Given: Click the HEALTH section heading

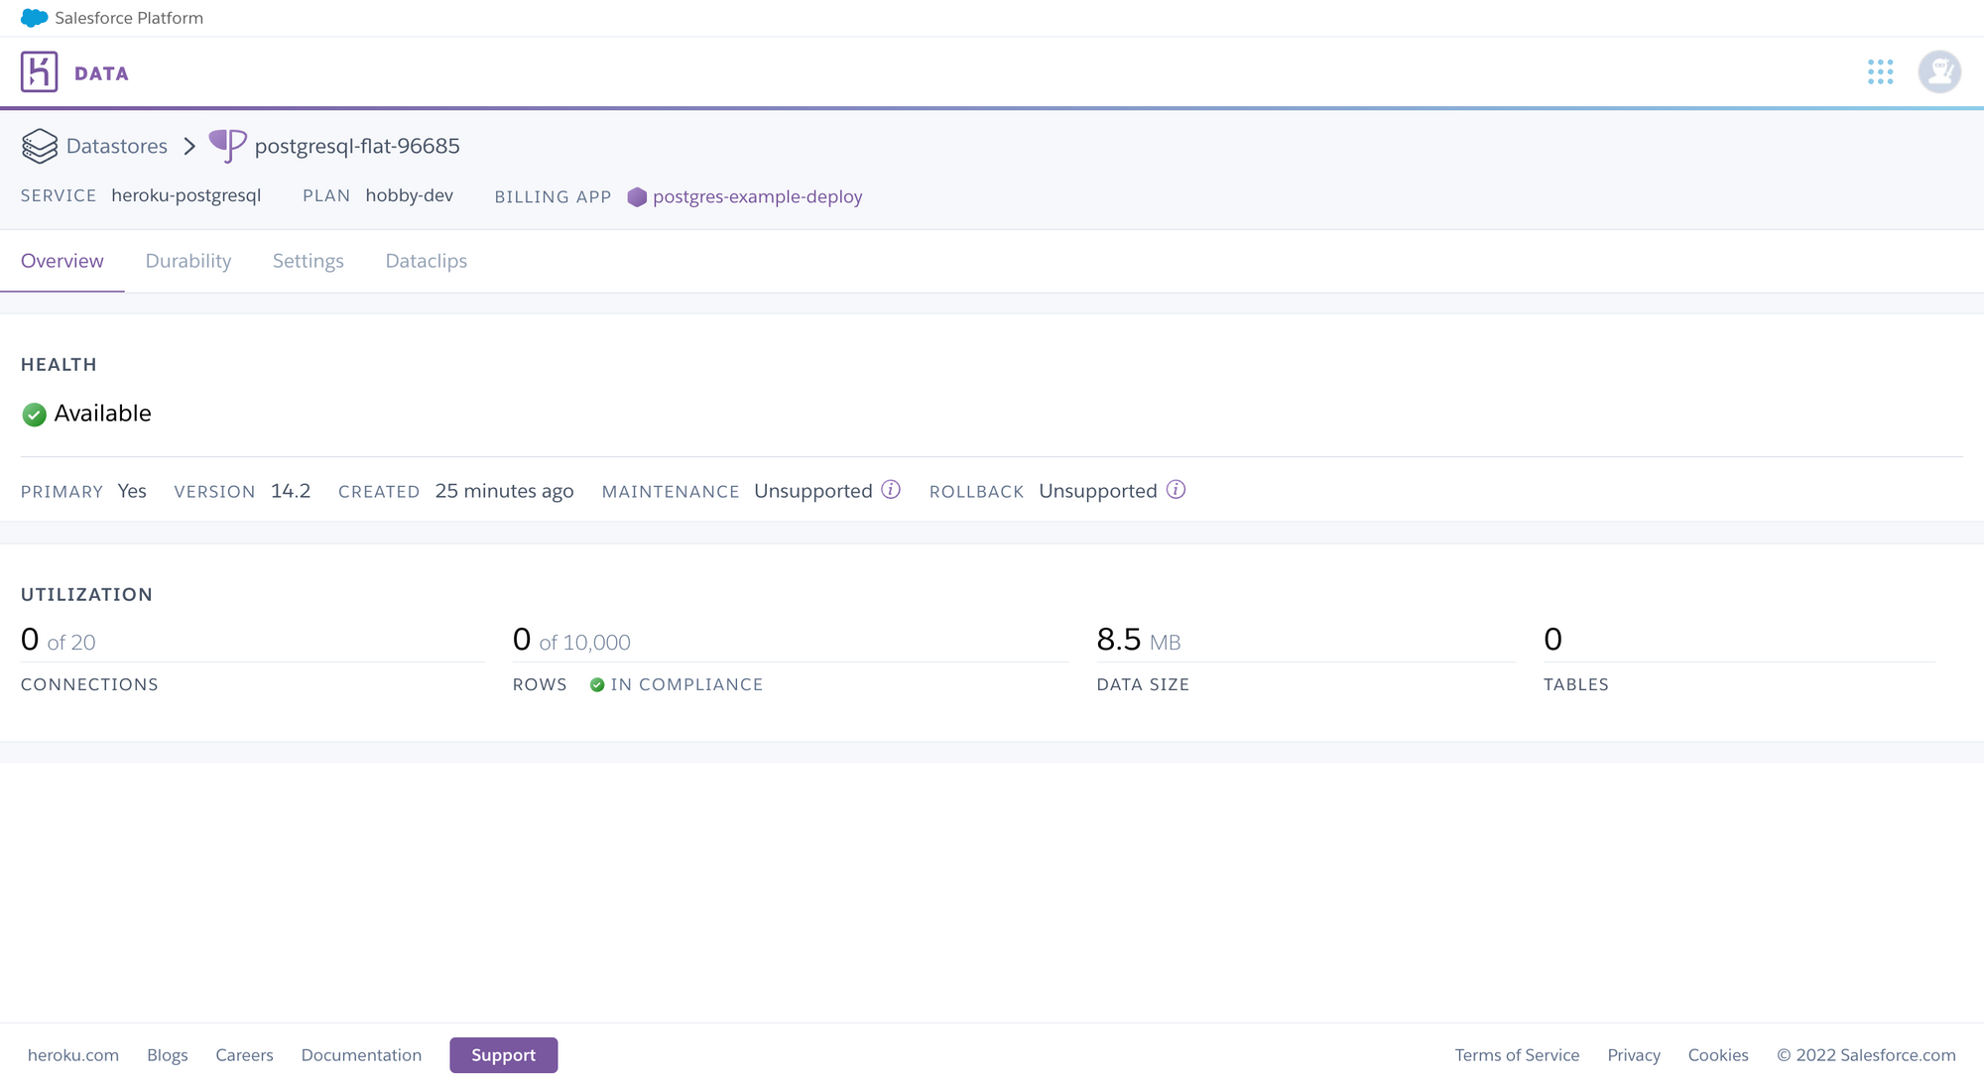Looking at the screenshot, I should click(59, 364).
